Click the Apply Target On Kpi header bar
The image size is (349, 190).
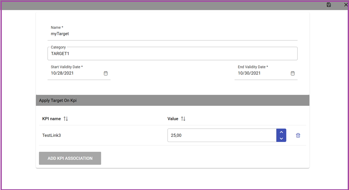173,100
